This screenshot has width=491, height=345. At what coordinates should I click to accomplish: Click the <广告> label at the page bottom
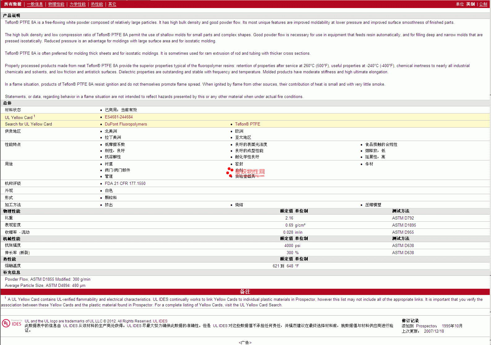point(245,343)
